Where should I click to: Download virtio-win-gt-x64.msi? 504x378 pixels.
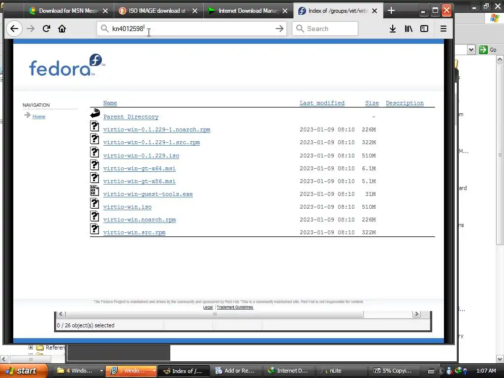[139, 168]
